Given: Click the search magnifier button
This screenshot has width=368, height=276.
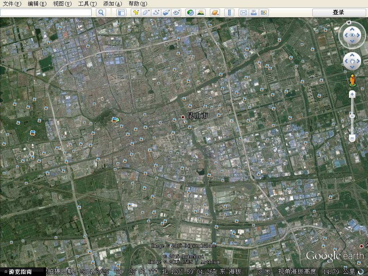Looking at the screenshot, I should point(101,13).
